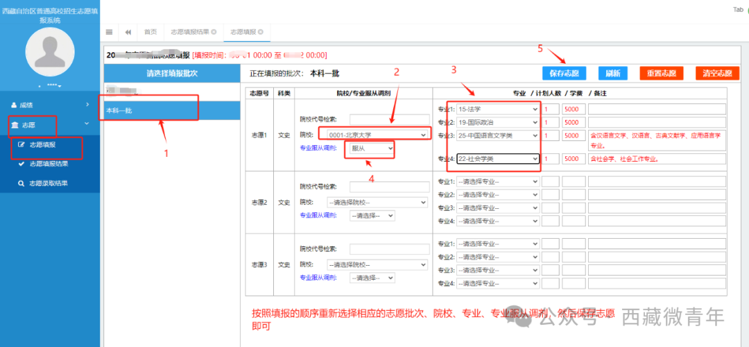749x347 pixels.
Task: Click the 清空志愿 button
Action: (x=718, y=74)
